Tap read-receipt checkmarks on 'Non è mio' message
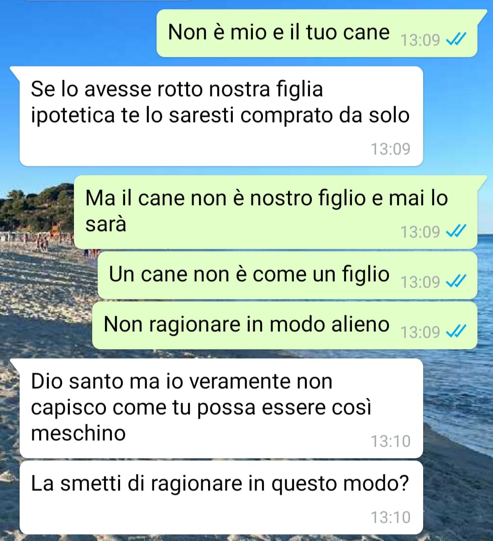493x541 pixels. (x=456, y=39)
